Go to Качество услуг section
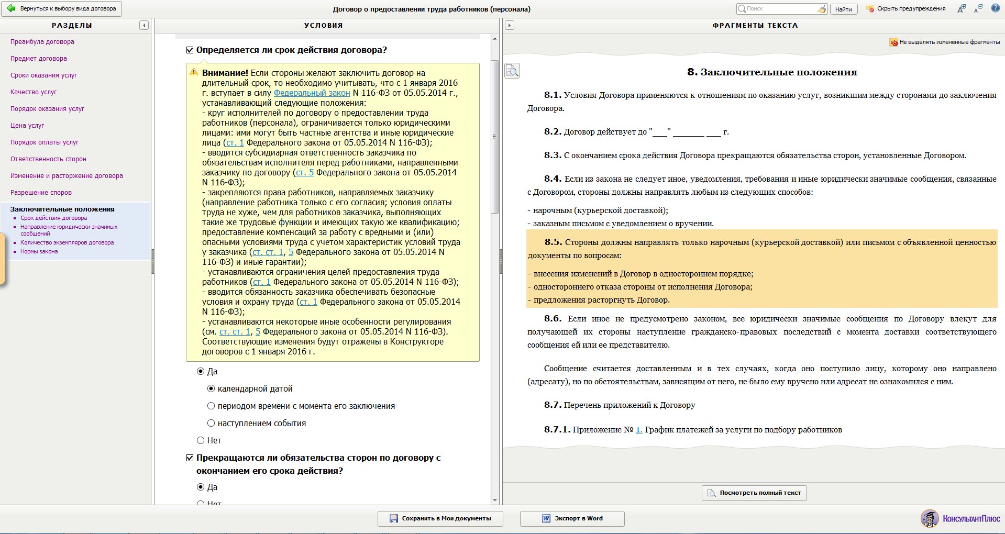1005x534 pixels. pyautogui.click(x=34, y=92)
